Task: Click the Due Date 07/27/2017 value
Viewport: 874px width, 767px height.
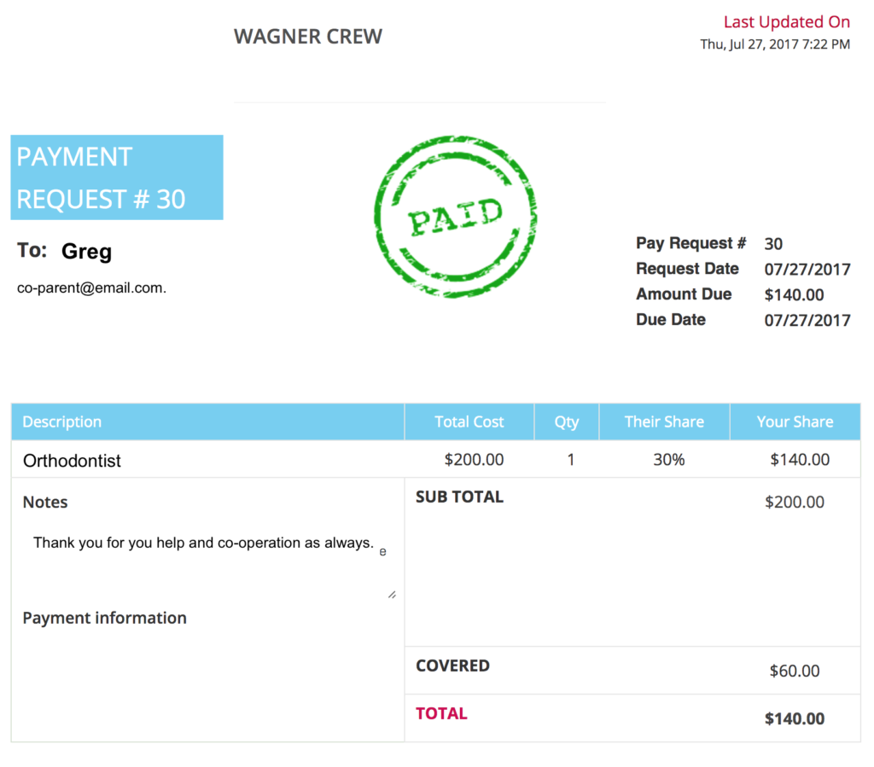Action: coord(808,320)
